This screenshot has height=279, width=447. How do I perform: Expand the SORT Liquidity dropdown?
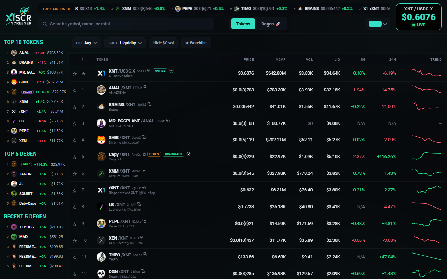[125, 43]
